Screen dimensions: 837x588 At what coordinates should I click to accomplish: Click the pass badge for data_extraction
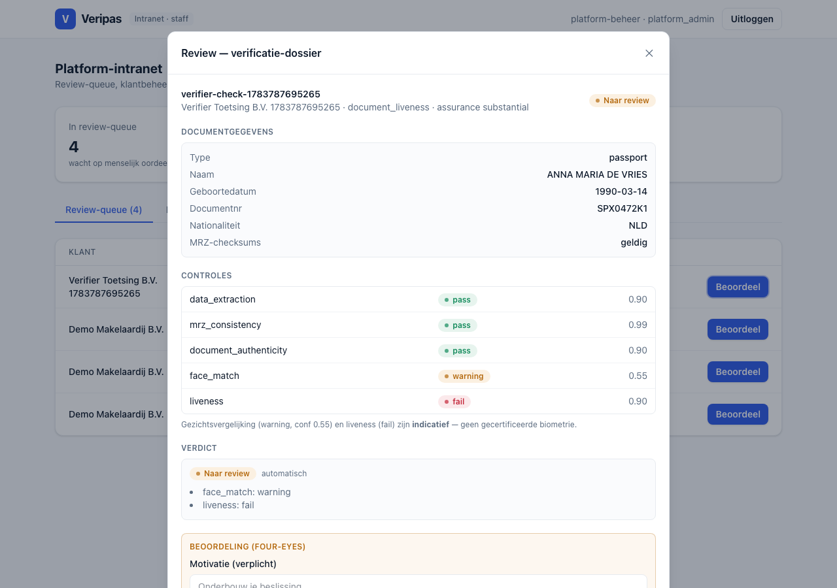[458, 300]
